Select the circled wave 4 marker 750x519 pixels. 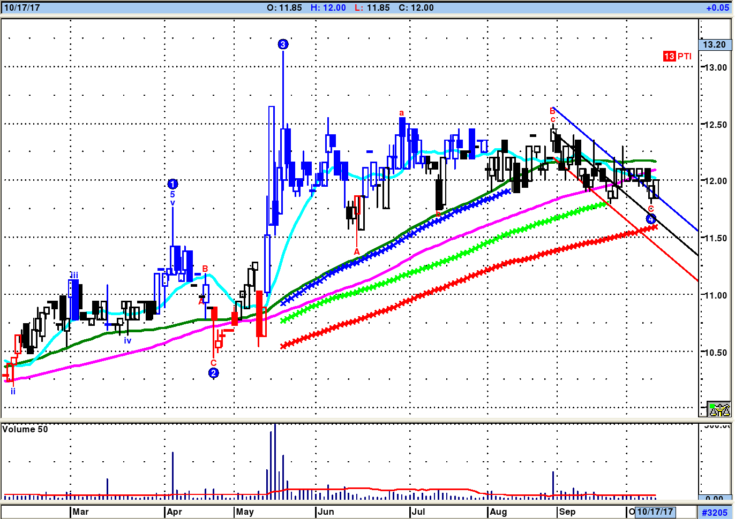[650, 219]
